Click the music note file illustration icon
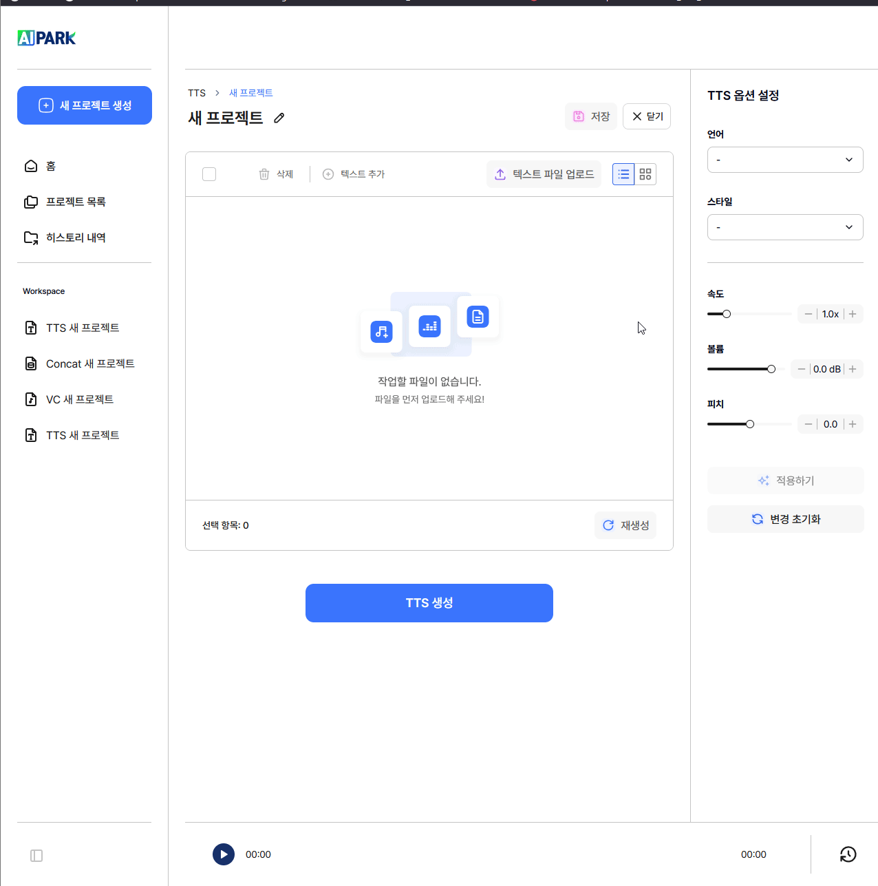 point(381,332)
